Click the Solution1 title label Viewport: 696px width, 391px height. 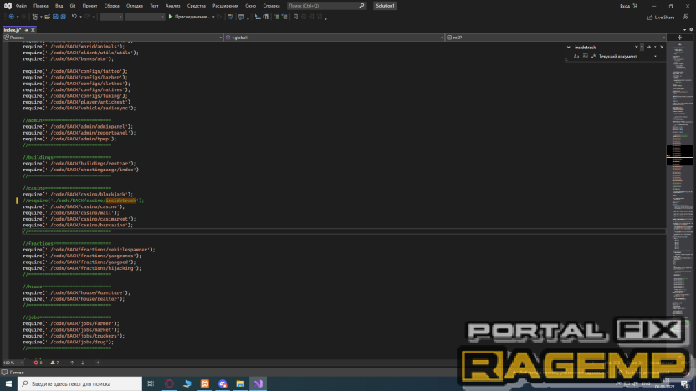click(385, 6)
